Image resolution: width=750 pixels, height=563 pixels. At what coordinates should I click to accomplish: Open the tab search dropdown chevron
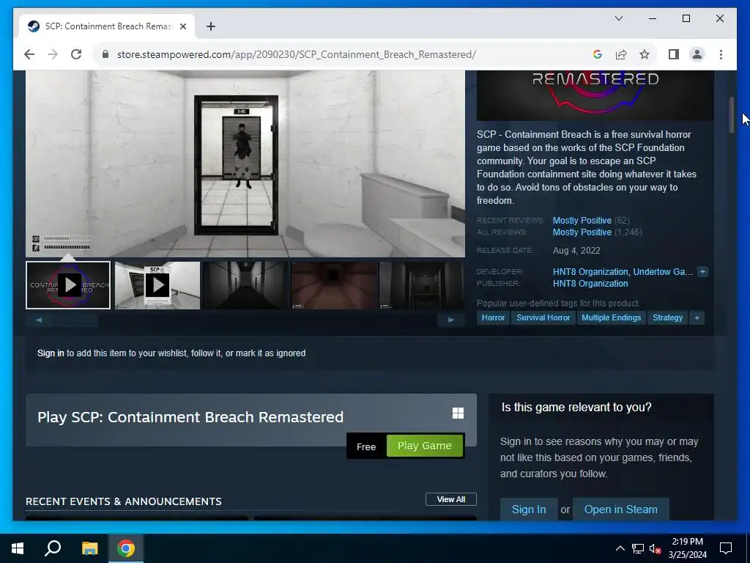pos(618,18)
